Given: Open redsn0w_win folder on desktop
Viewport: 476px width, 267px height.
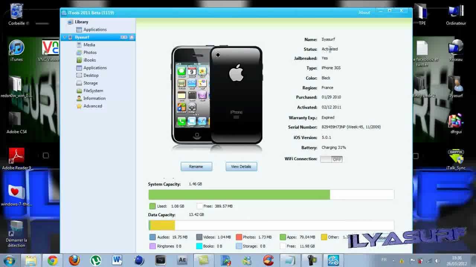Looking at the screenshot, I should click(16, 87).
